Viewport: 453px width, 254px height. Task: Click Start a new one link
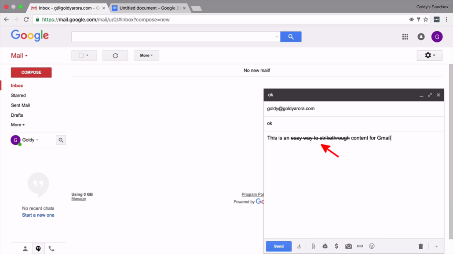(x=38, y=215)
